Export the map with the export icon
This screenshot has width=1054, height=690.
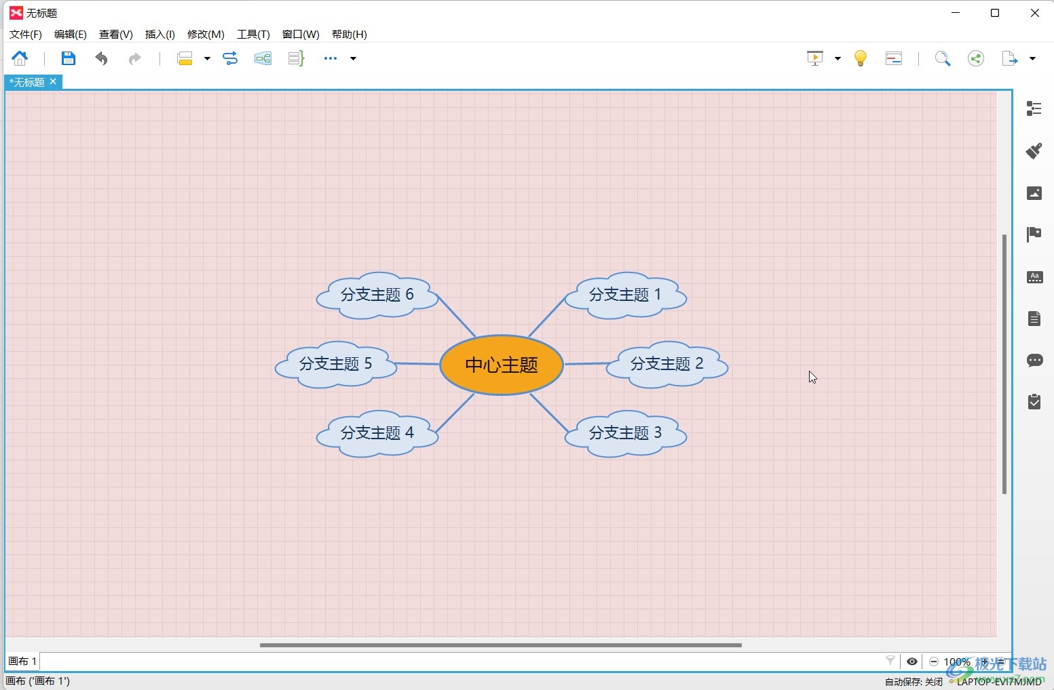[x=1010, y=58]
